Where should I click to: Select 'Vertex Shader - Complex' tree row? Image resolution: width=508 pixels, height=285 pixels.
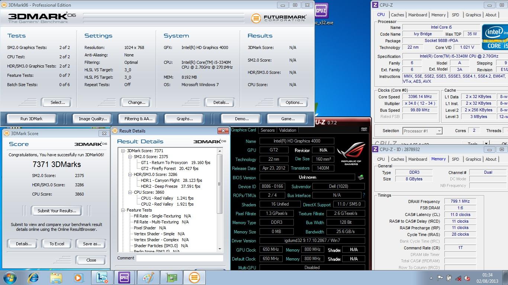click(x=161, y=240)
